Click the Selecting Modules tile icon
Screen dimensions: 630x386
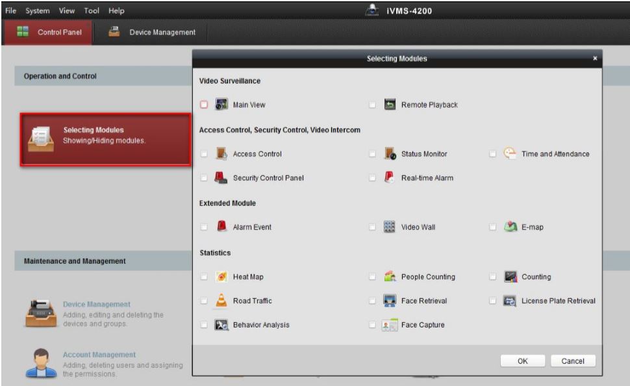pos(40,139)
